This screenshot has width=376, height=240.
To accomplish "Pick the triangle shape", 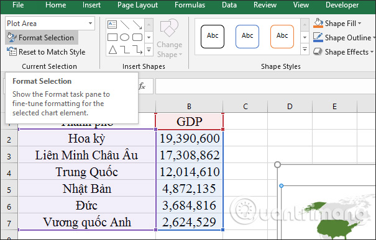I will click(x=112, y=50).
